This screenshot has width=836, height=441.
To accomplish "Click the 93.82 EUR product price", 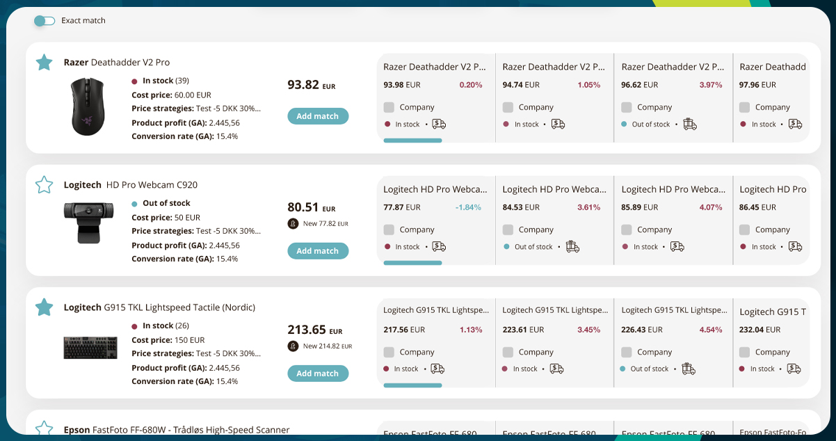I will 312,85.
